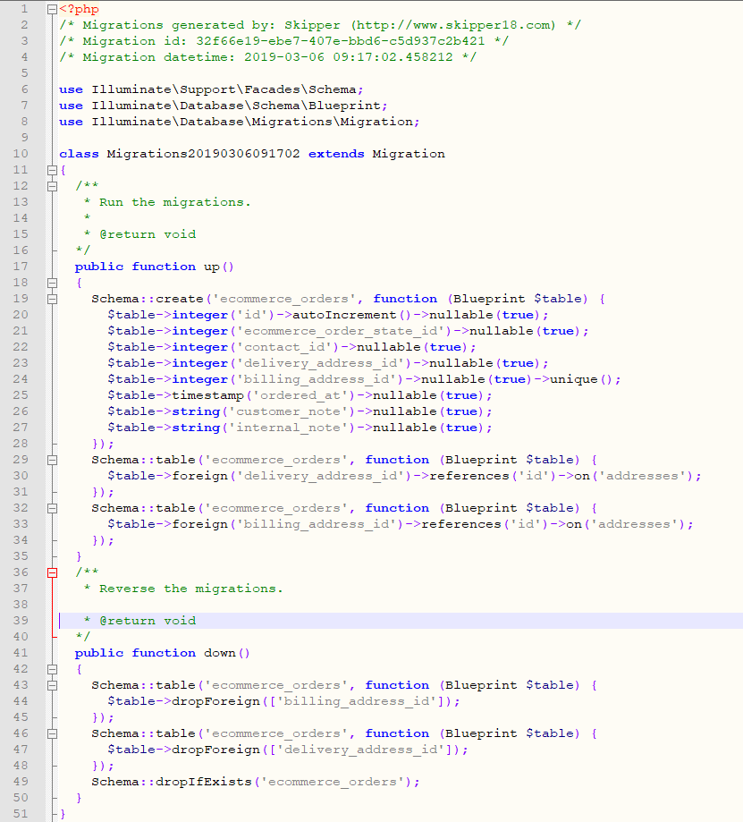
Task: Click line number 10 in the gutter
Action: (21, 154)
